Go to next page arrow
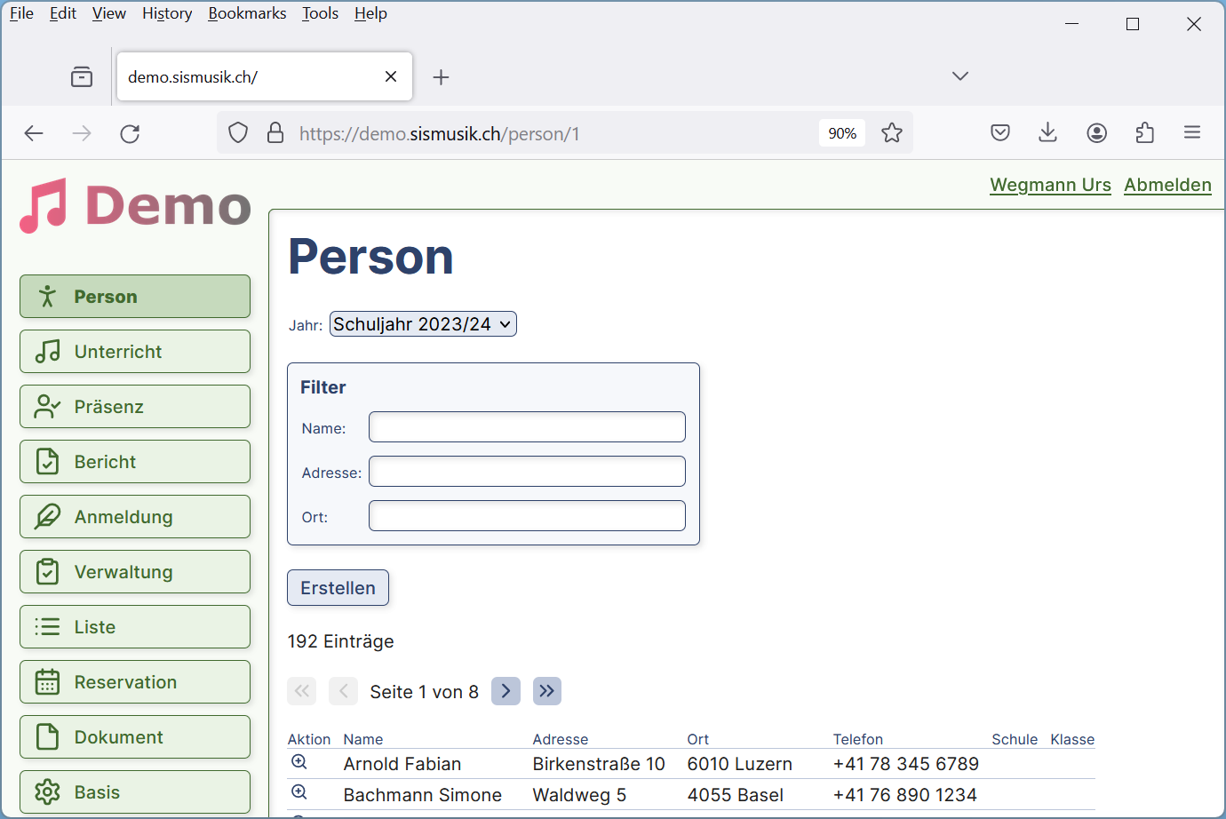Screen dimensions: 1226x819 pyautogui.click(x=506, y=691)
